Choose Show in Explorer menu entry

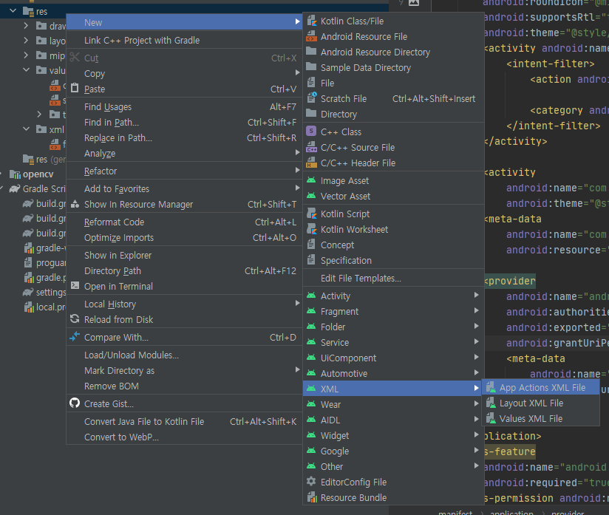[x=184, y=255]
